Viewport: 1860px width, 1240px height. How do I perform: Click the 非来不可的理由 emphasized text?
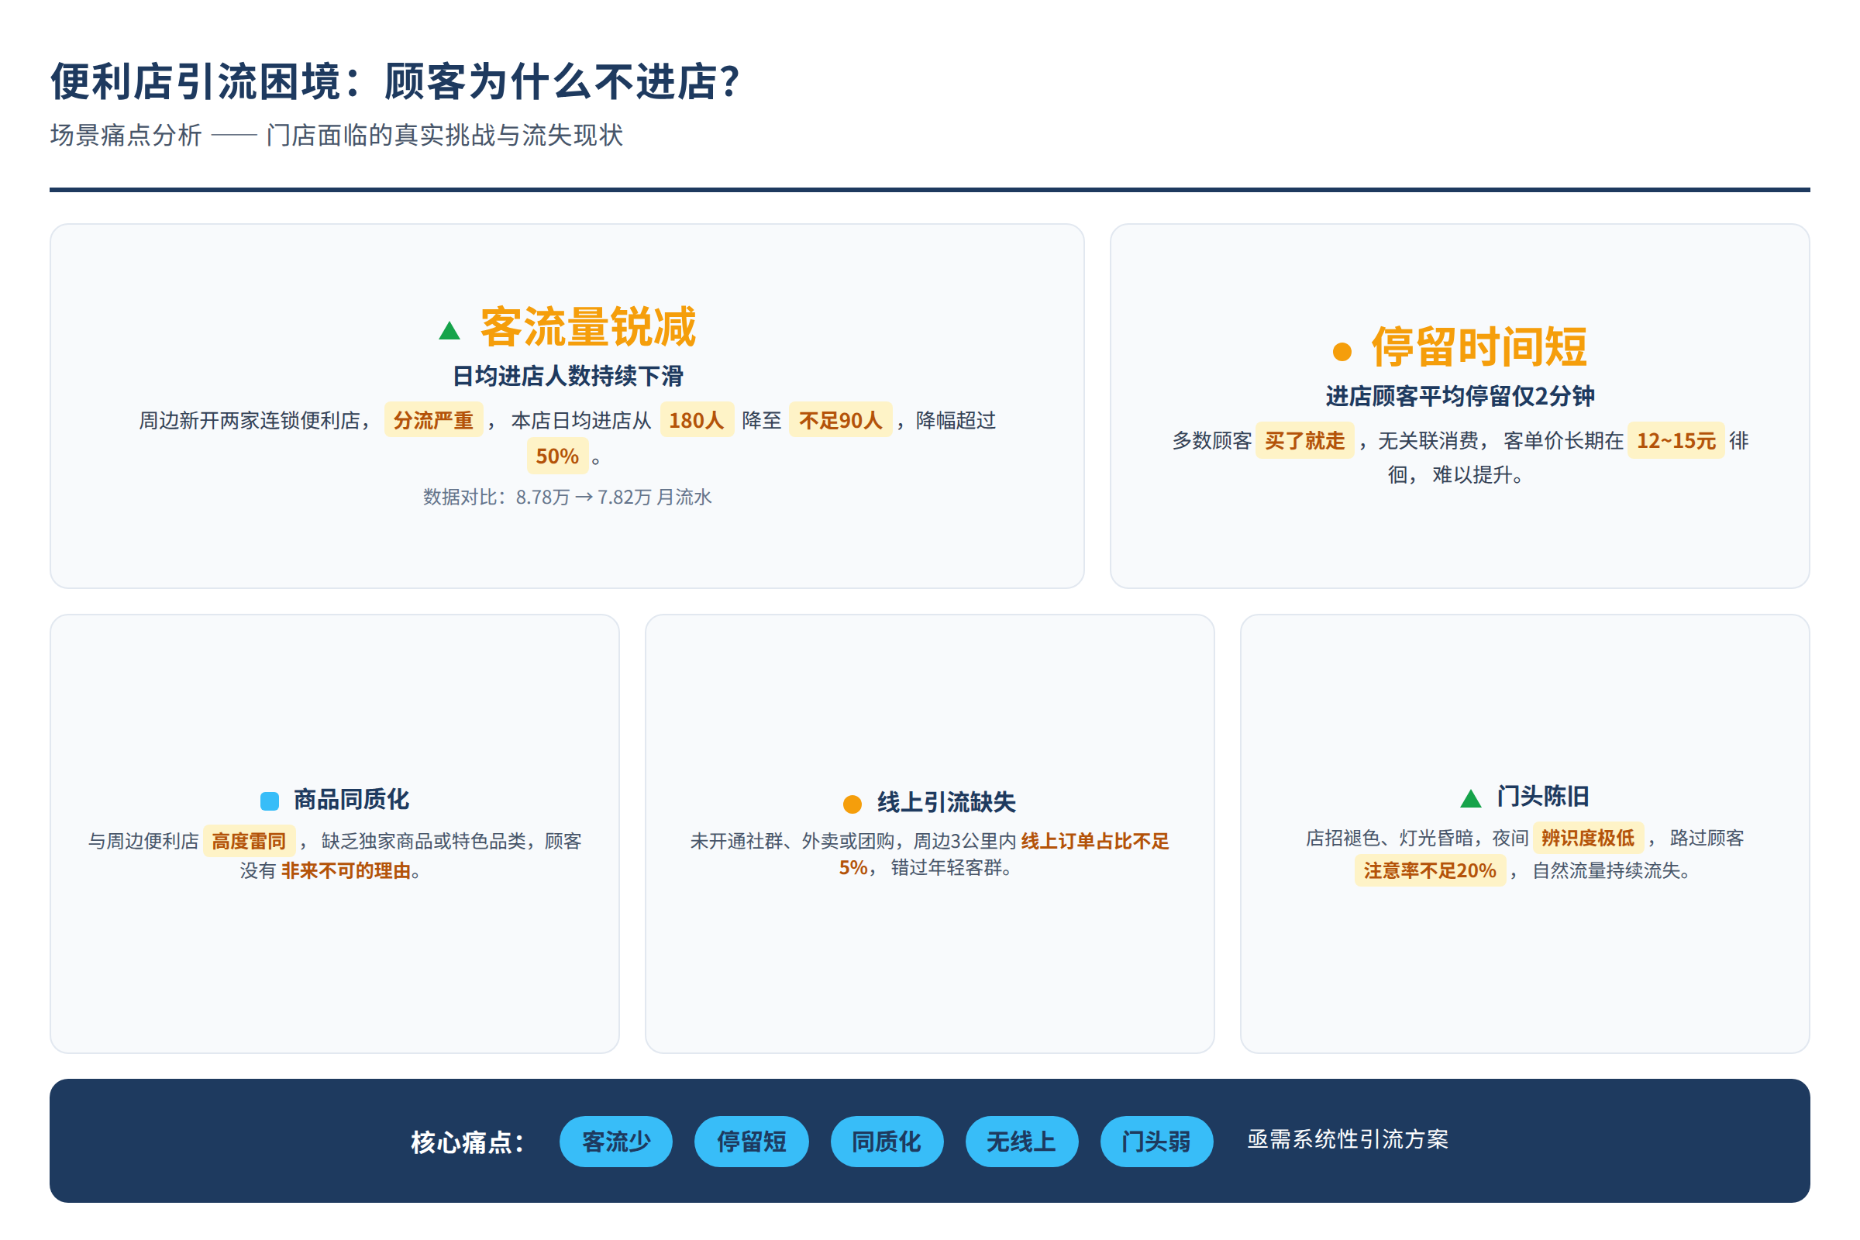pyautogui.click(x=346, y=870)
